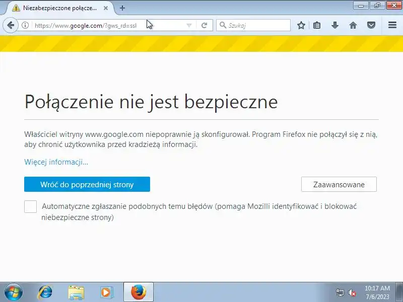Click the Szukaj search field
This screenshot has width=403, height=302.
pos(253,25)
